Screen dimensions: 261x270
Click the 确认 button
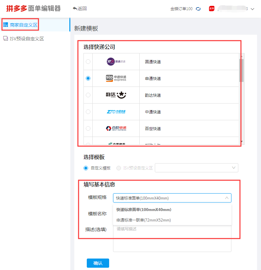(98, 263)
